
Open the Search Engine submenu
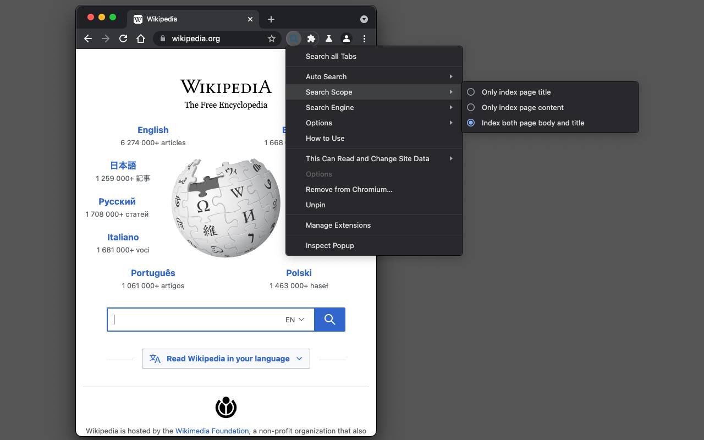point(374,107)
